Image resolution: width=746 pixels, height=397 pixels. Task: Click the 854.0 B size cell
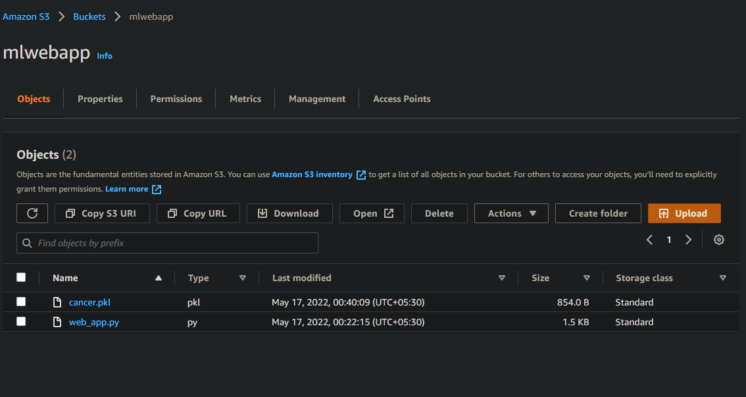tap(573, 302)
